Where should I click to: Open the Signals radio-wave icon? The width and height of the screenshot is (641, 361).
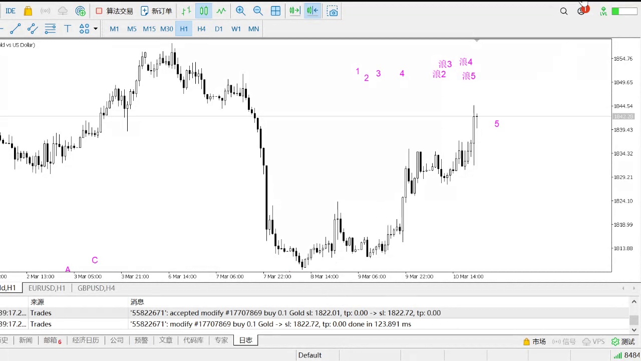coord(45,11)
